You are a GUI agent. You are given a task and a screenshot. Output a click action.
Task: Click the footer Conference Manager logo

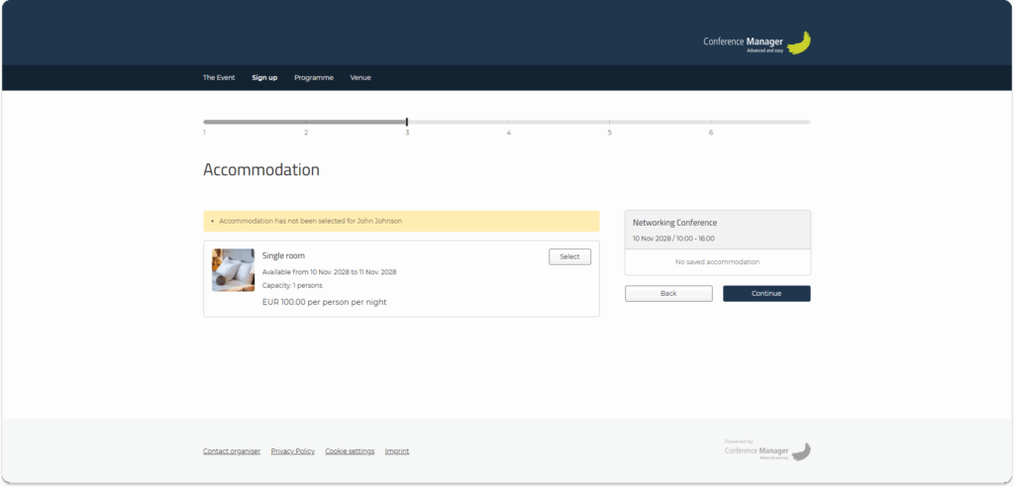(767, 450)
